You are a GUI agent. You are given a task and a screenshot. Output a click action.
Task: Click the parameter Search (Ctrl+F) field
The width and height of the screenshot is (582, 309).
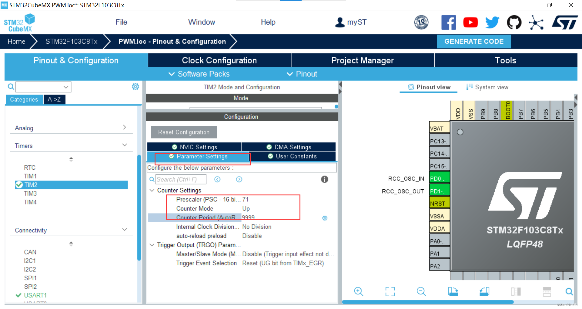click(181, 179)
